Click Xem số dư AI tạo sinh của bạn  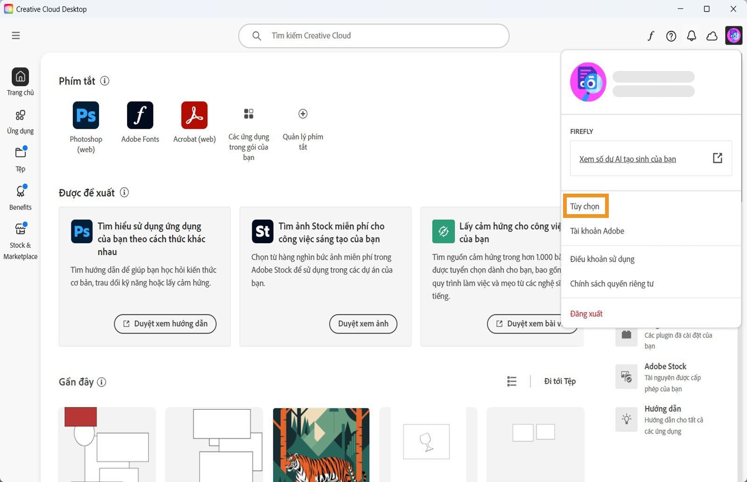(627, 159)
